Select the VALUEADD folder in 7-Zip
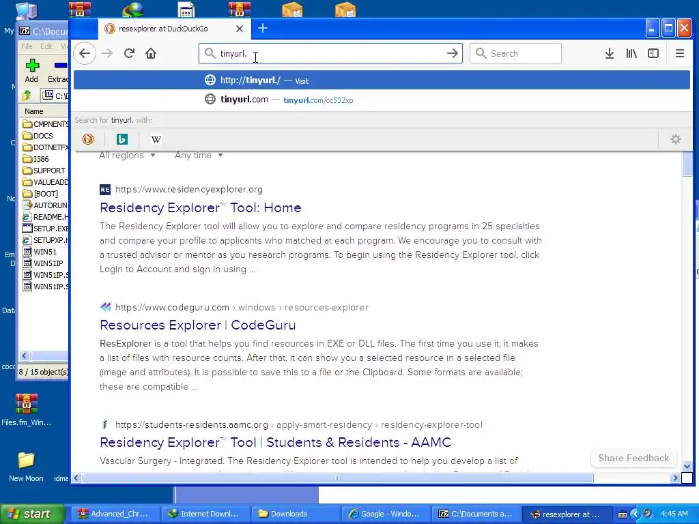Viewport: 699px width, 524px height. [x=46, y=181]
